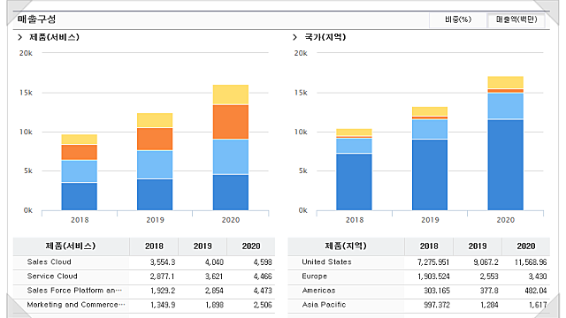
Task: Select the Sales Cloud row label
Action: [x=50, y=262]
